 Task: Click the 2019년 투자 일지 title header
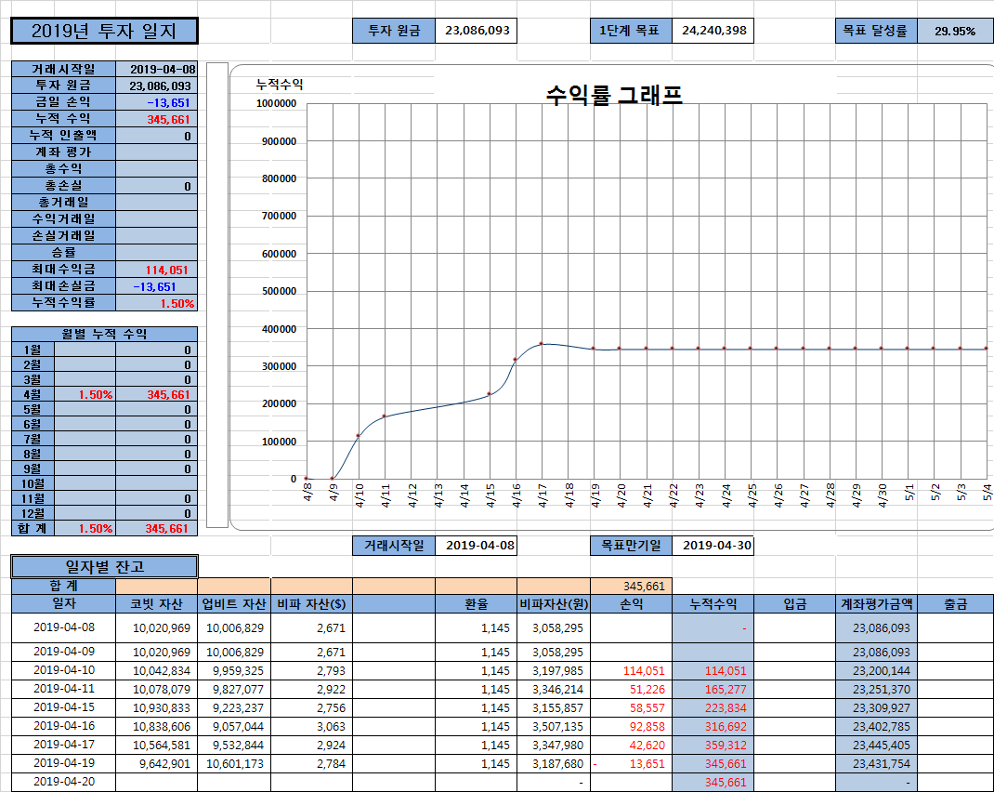tap(105, 29)
